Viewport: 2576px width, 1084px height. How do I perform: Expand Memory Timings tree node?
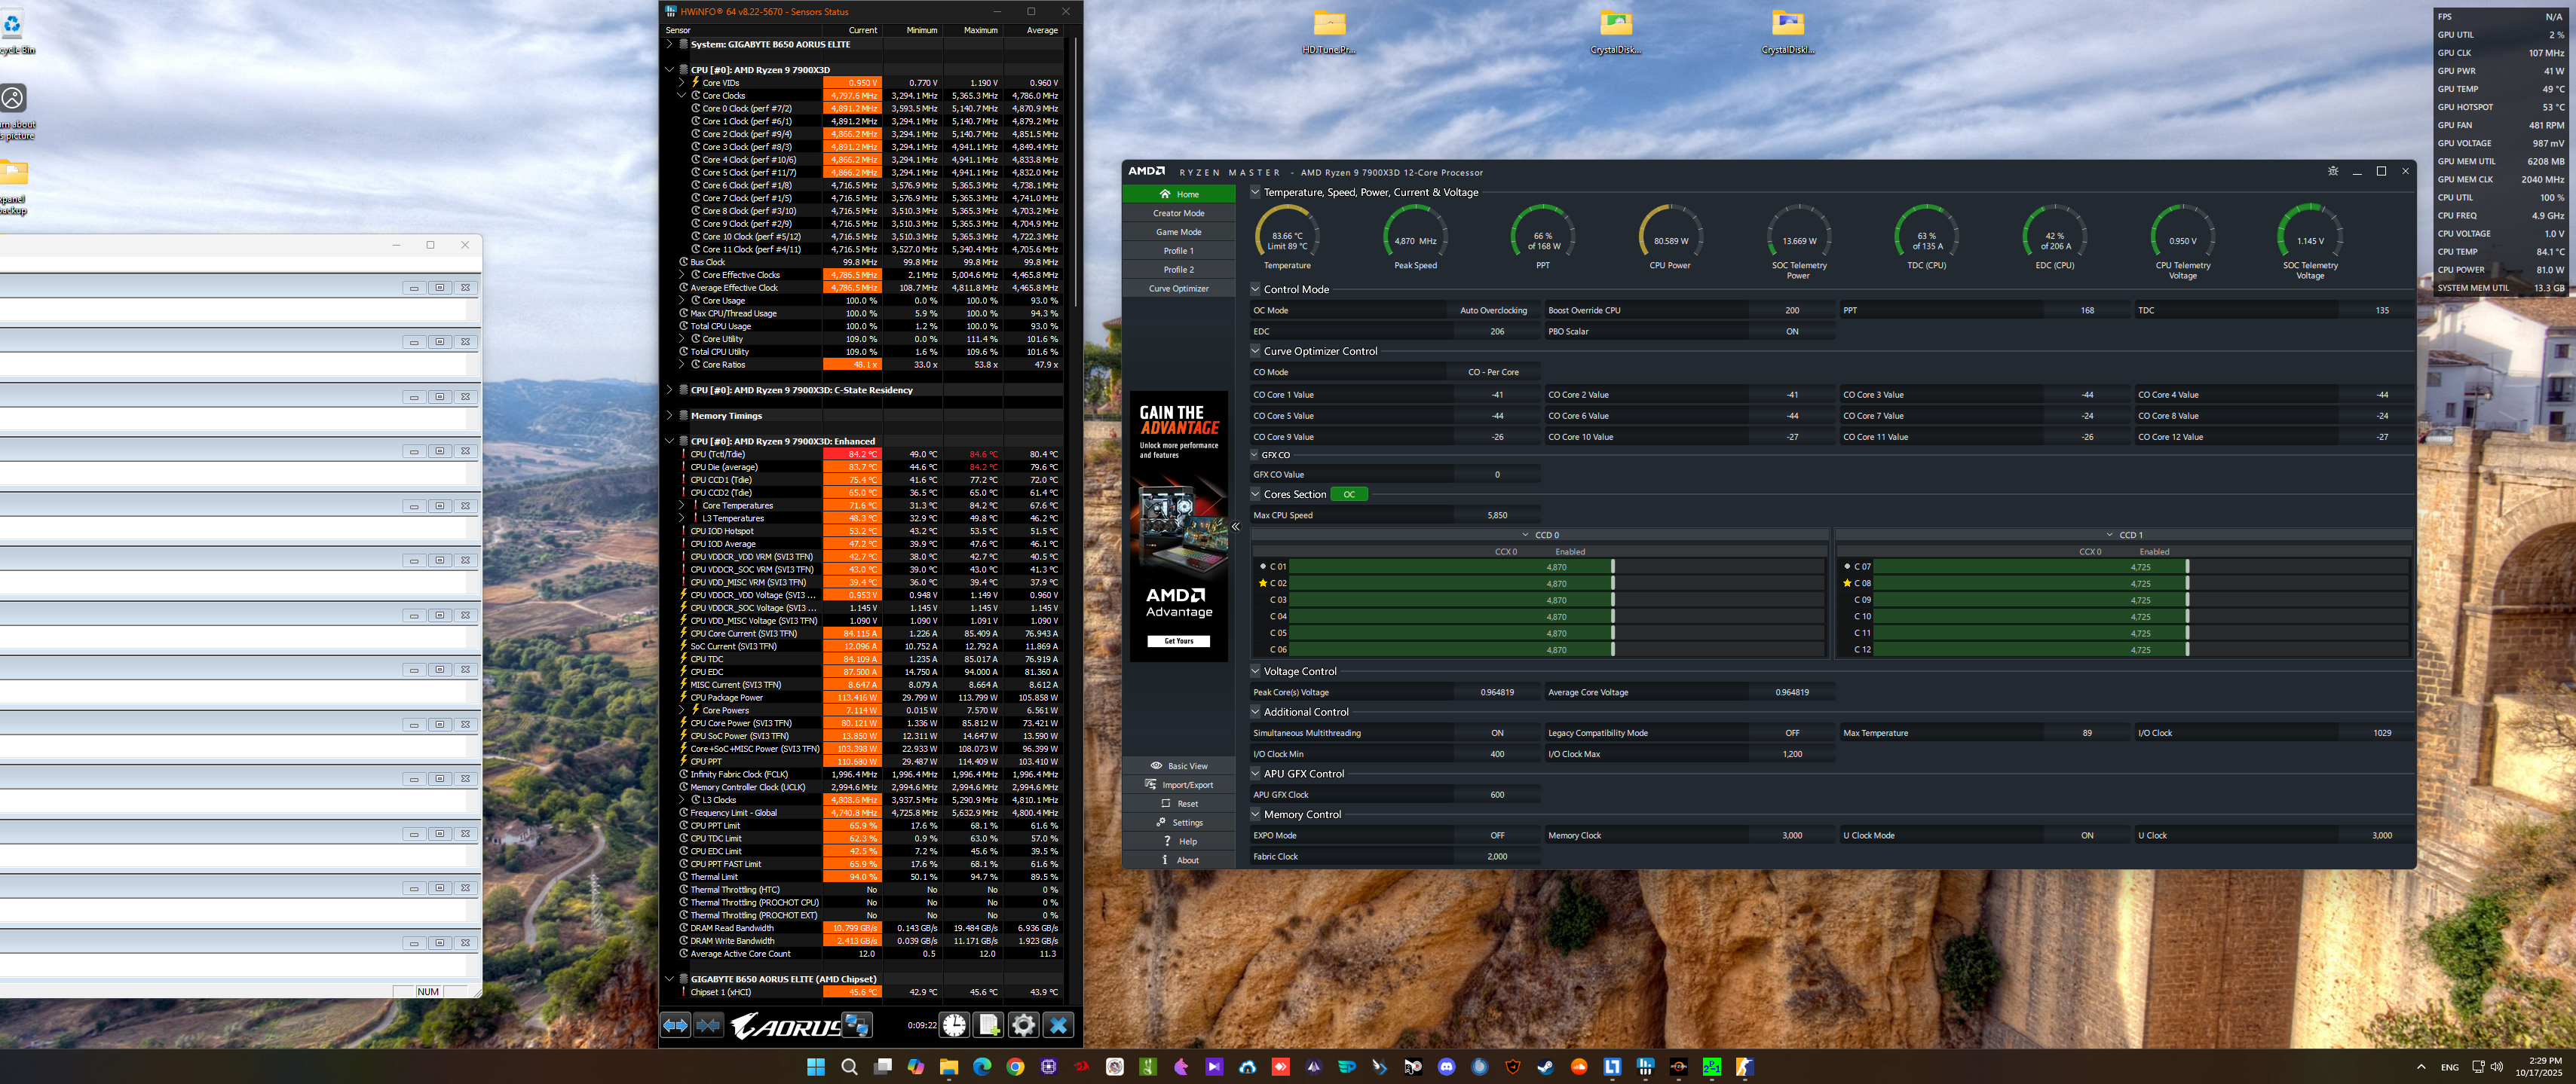670,416
